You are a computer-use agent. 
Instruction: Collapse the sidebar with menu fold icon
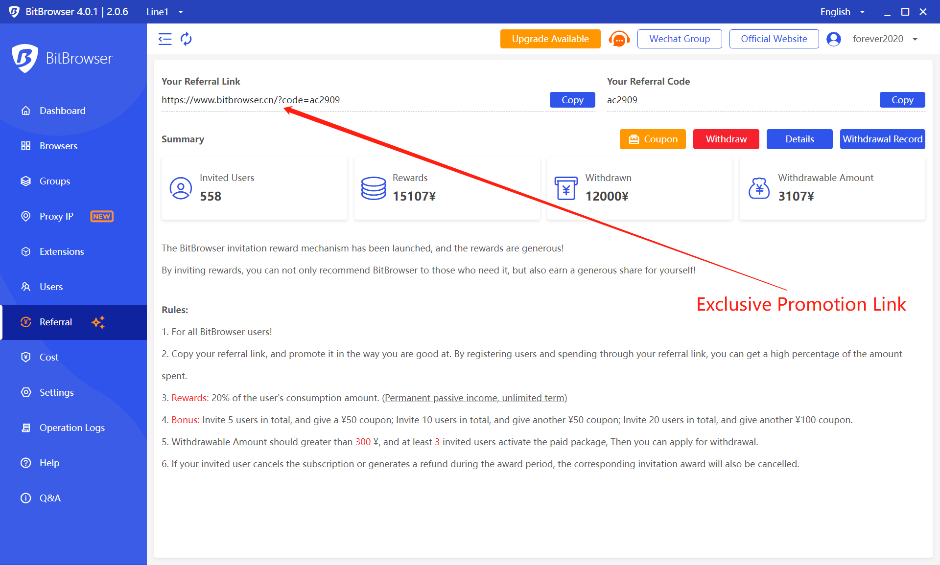point(165,39)
